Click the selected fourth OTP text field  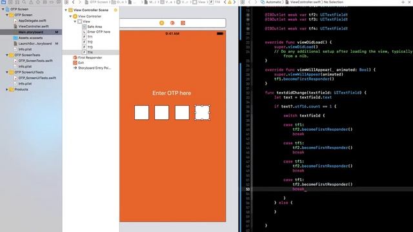202,113
